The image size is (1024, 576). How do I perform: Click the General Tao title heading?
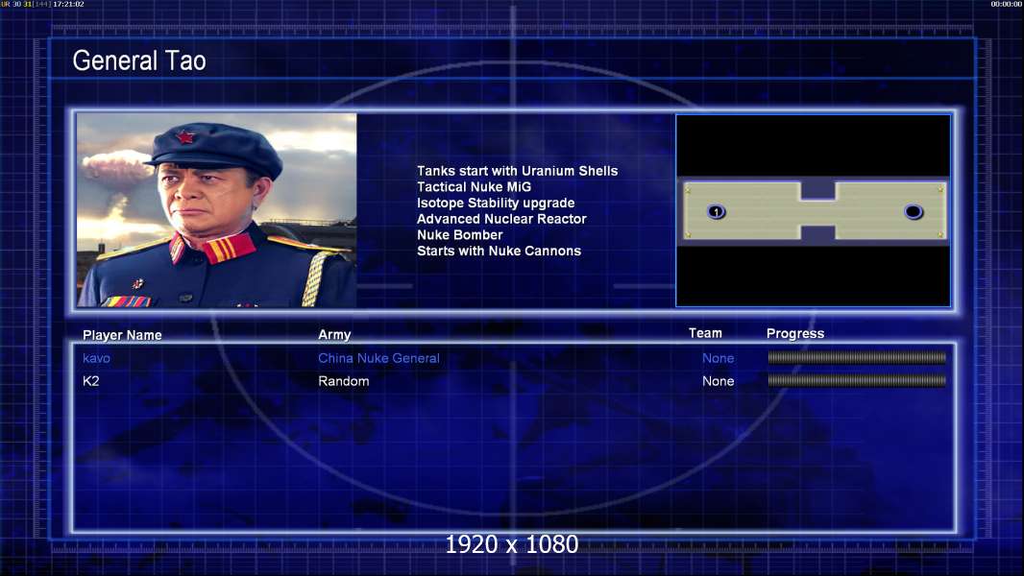139,60
